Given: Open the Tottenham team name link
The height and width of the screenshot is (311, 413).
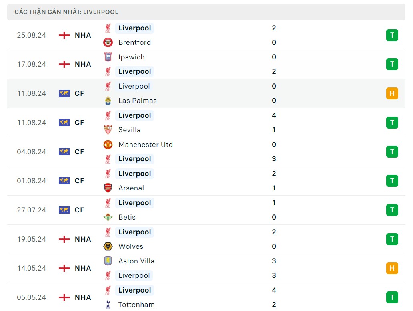Looking at the screenshot, I should (x=136, y=305).
